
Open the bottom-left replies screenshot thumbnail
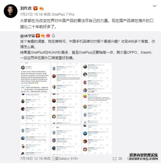pos(35,140)
